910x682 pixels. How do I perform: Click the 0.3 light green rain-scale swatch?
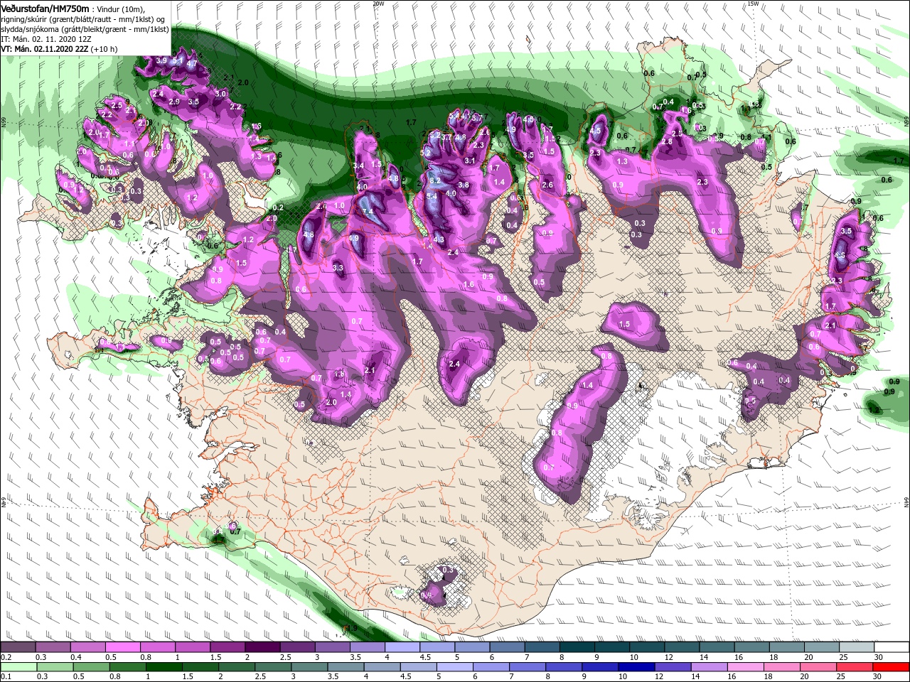tap(53, 666)
